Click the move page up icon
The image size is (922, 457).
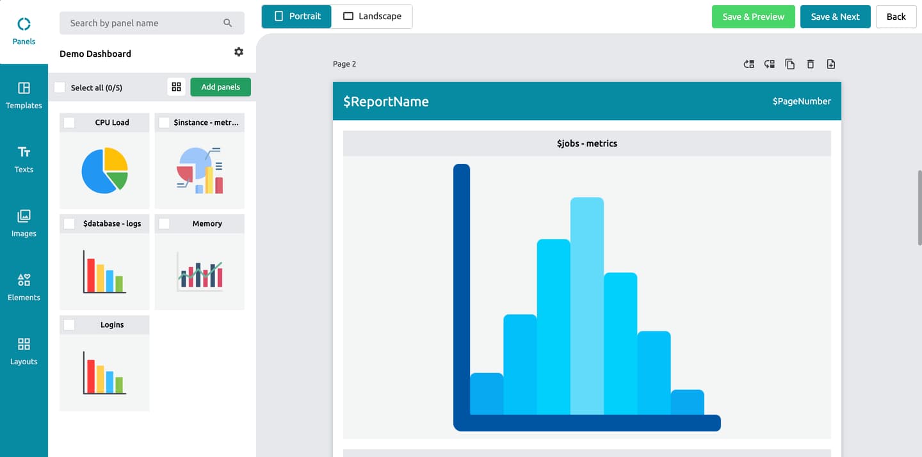[x=748, y=64]
